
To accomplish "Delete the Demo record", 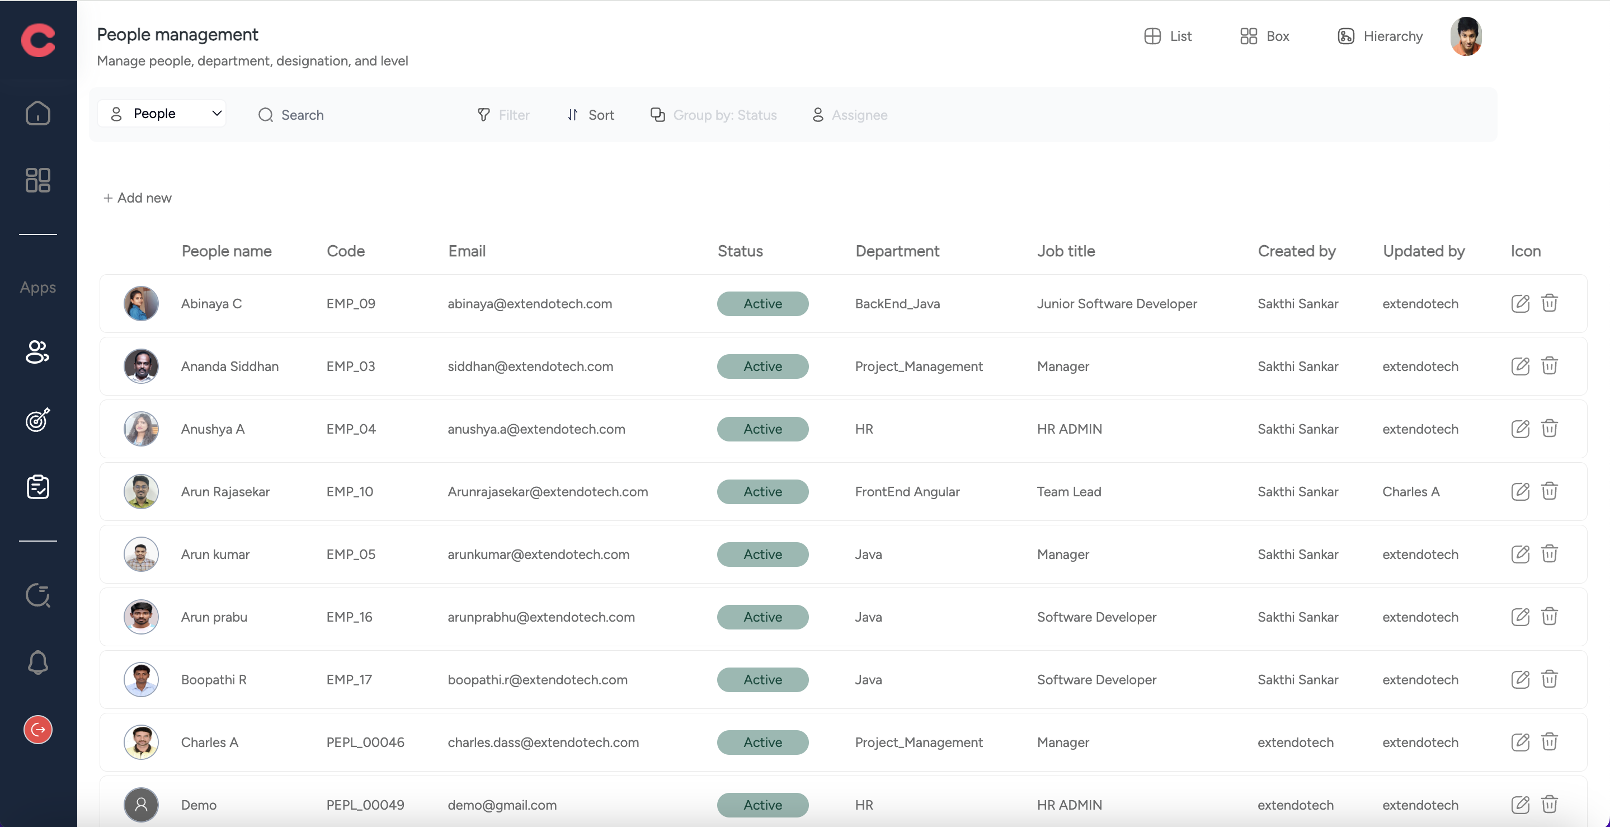I will [x=1550, y=805].
